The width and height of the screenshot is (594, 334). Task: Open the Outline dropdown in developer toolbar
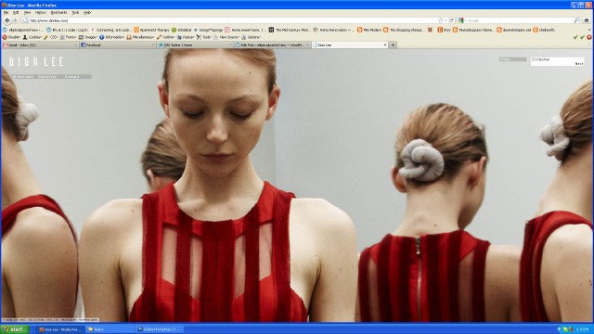click(166, 37)
